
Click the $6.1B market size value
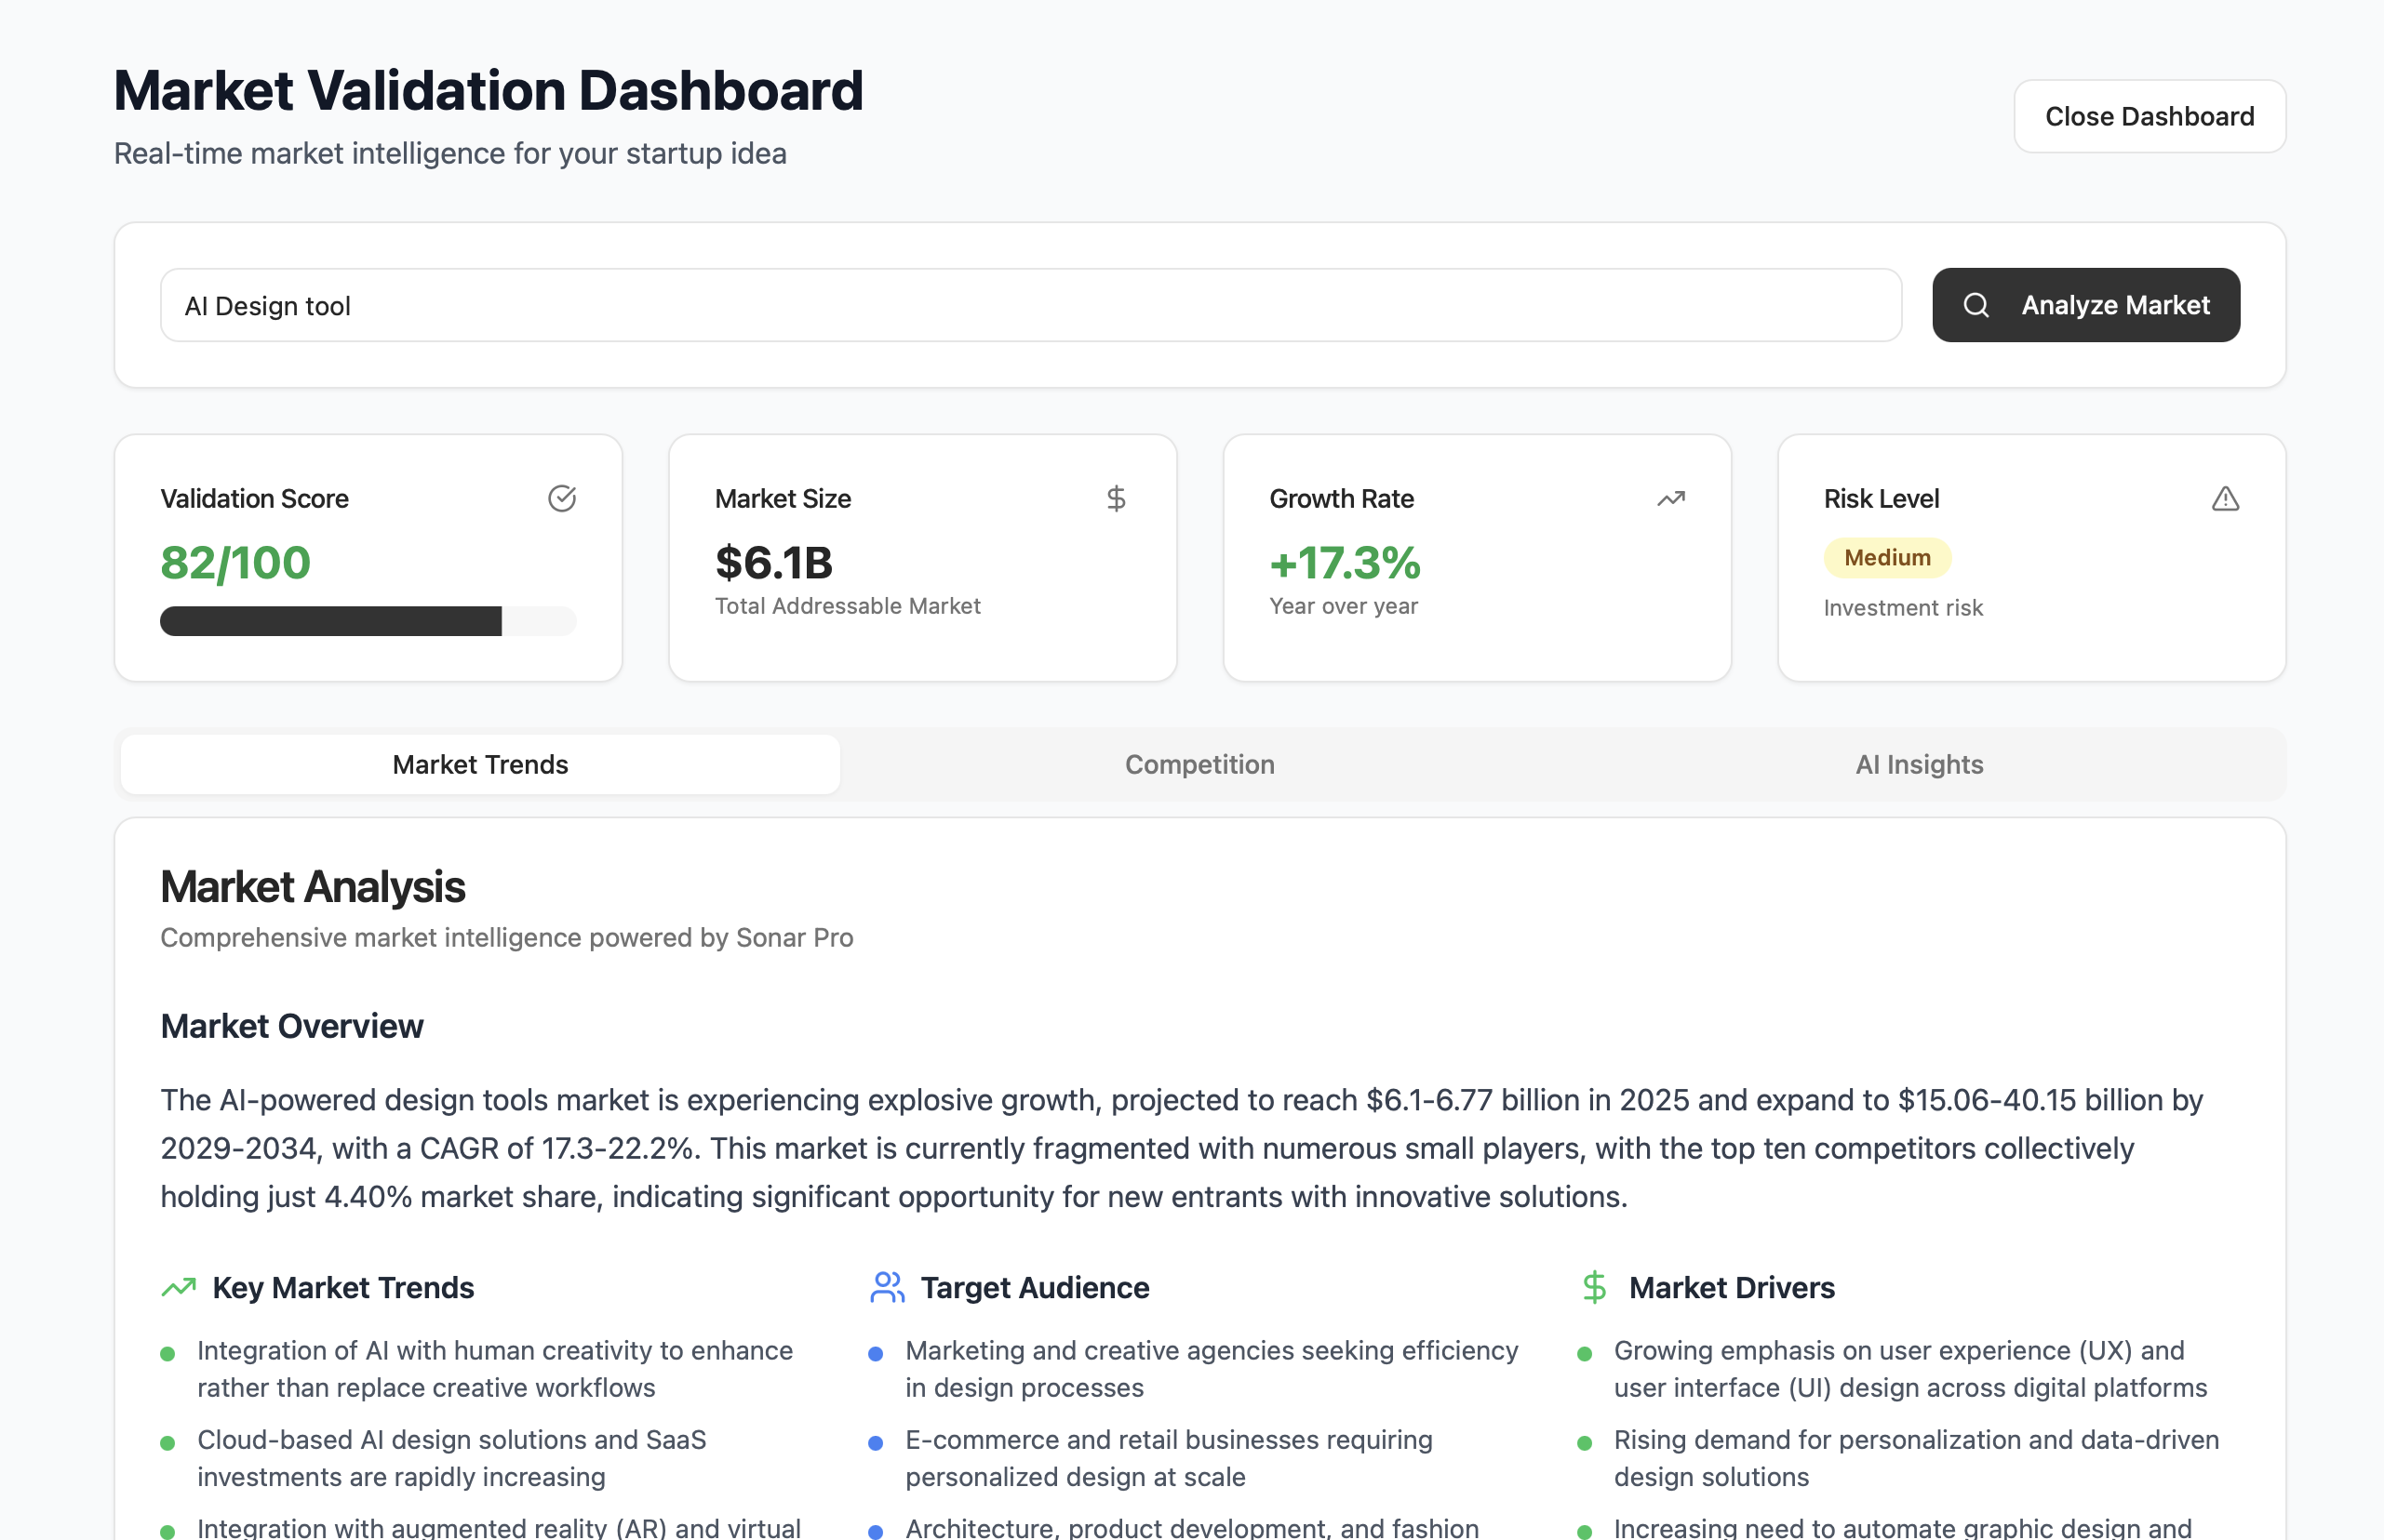pyautogui.click(x=773, y=563)
